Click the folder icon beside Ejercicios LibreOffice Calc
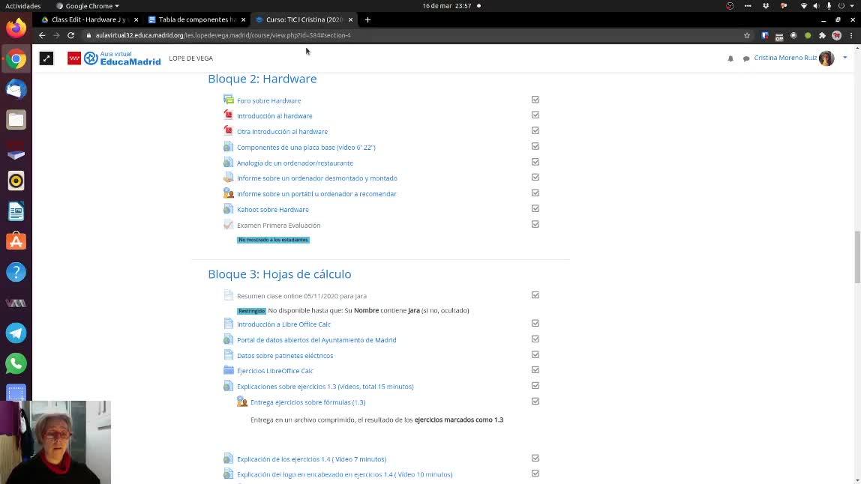 [x=229, y=370]
